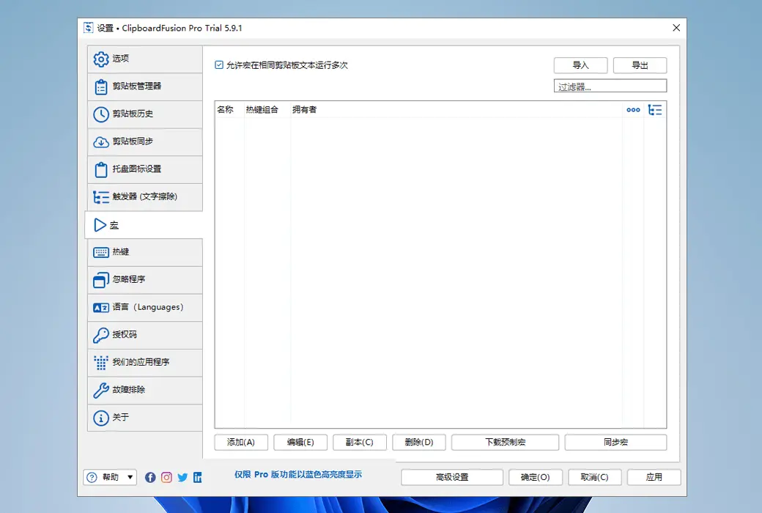Open the 热键 keyboard icon tab
762x513 pixels.
pyautogui.click(x=145, y=252)
